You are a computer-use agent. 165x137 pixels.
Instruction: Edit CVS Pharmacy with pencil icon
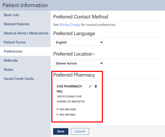click(90, 86)
